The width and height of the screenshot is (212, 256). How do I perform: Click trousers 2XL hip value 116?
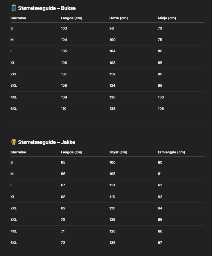tap(112, 74)
